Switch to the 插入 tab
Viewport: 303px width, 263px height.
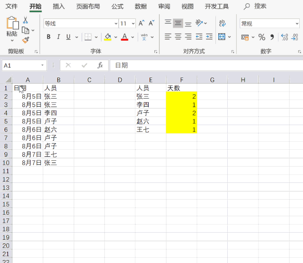pos(59,6)
